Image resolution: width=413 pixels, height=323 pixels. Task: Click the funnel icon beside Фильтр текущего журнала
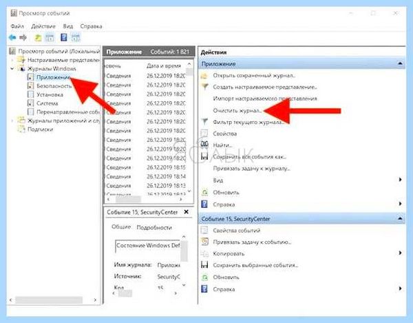point(204,121)
